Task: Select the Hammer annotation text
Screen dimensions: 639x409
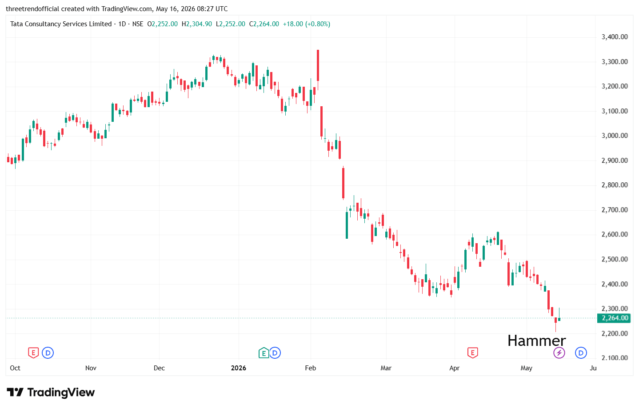Action: (x=536, y=341)
